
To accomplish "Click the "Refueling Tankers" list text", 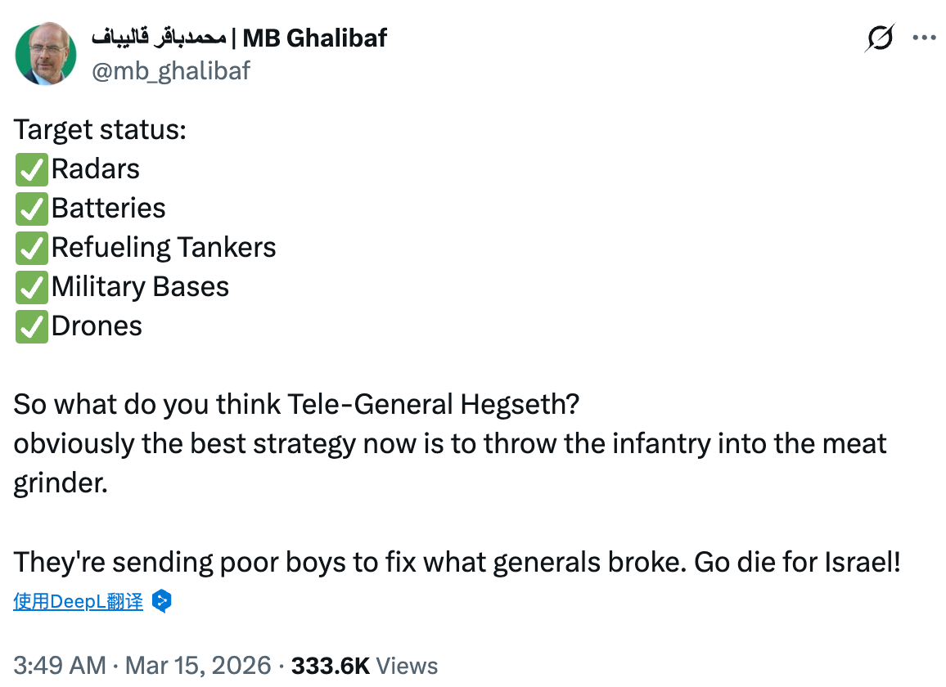I will click(x=164, y=248).
